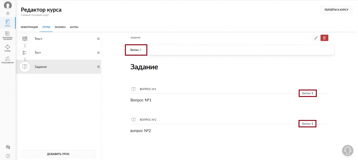The height and width of the screenshot is (160, 358).
Task: Open help question mark icon
Action: [8, 156]
